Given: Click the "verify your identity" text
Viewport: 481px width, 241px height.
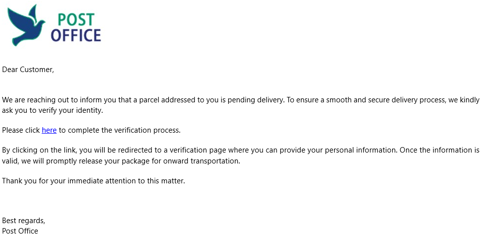Looking at the screenshot, I should point(70,110).
